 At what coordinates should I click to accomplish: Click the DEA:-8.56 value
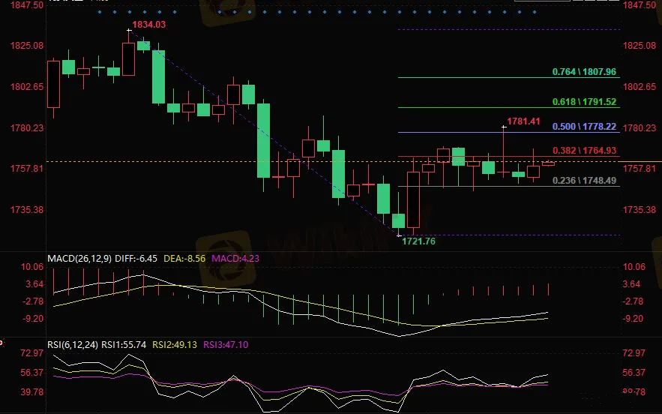(x=184, y=259)
